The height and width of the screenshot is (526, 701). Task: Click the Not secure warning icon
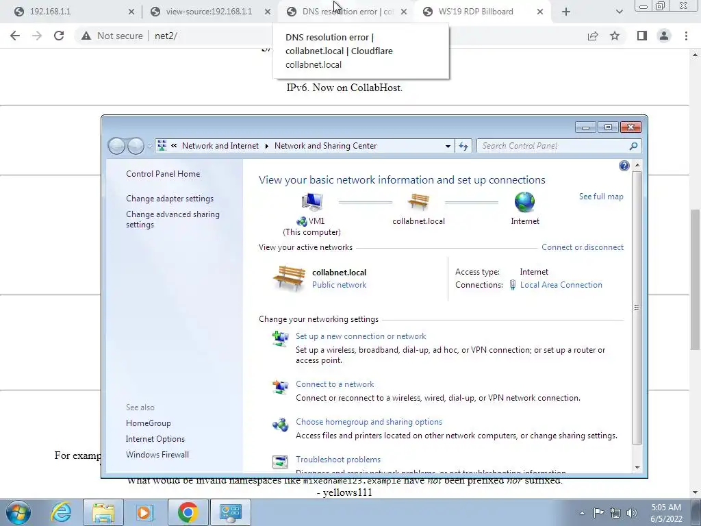click(86, 36)
